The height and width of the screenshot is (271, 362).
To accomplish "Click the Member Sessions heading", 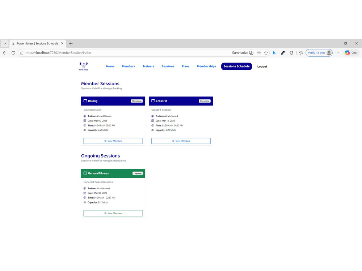I will click(100, 84).
